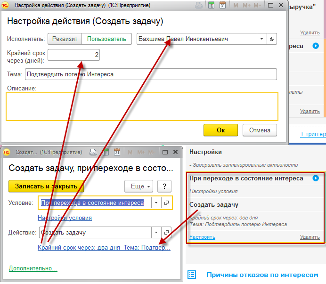326x284 pixels.
Task: Click the printer icon in action settings window
Action: 199,5
